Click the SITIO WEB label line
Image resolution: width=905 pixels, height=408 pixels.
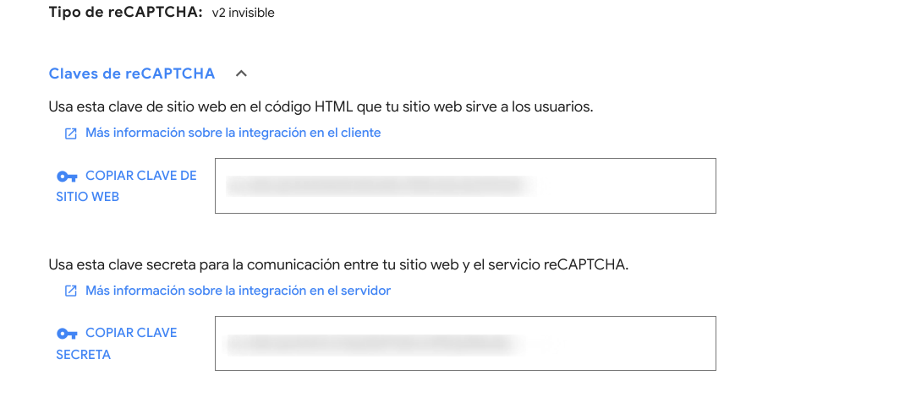[x=87, y=197]
